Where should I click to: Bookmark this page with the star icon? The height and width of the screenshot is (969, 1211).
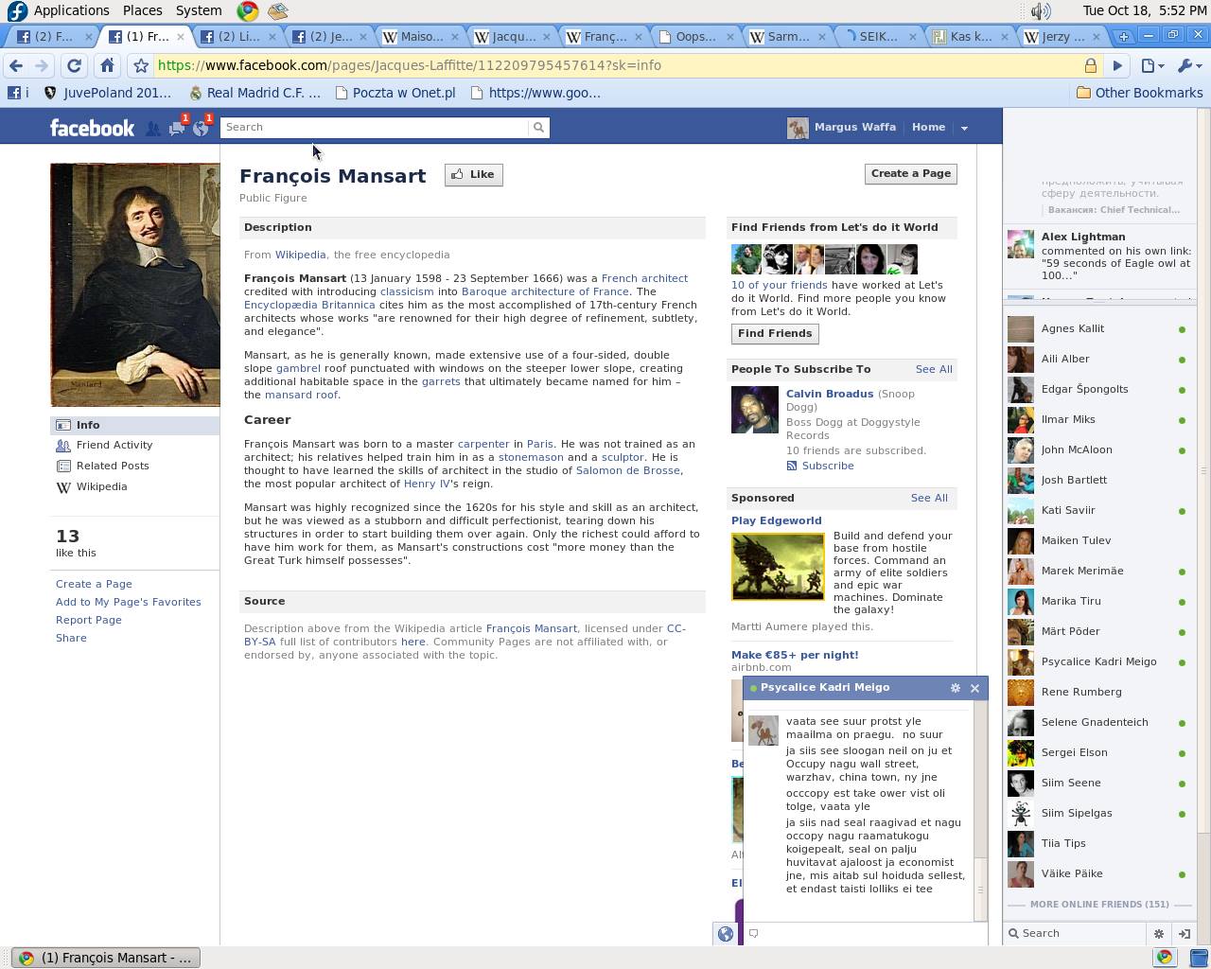(141, 65)
